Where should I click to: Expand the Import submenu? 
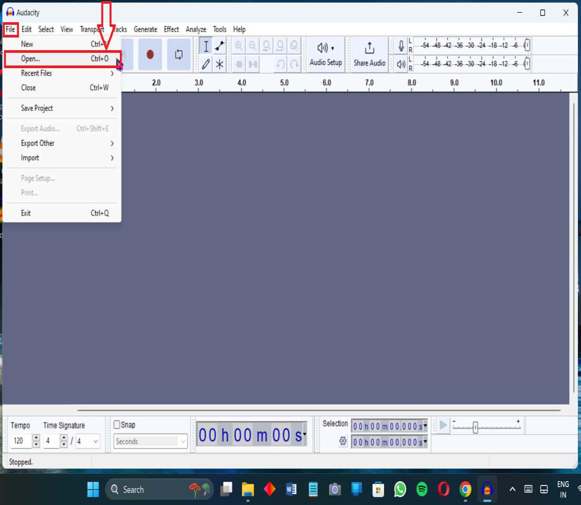coord(62,158)
